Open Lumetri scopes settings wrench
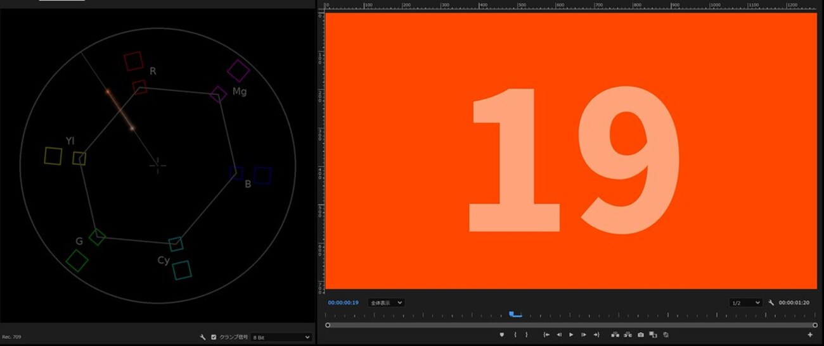 (202, 337)
